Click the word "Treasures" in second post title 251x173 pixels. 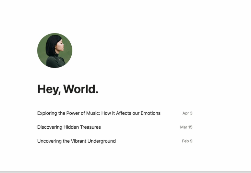pos(90,127)
